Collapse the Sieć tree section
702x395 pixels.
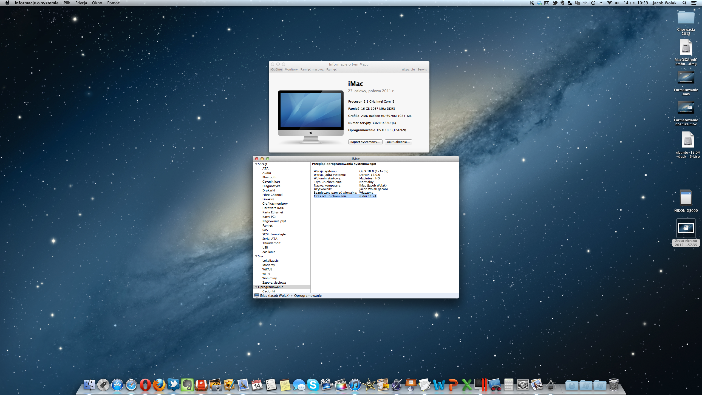(x=256, y=256)
